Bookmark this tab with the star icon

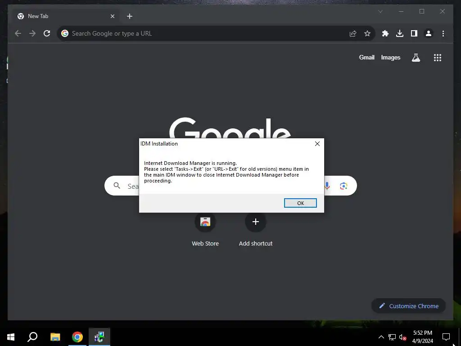point(367,33)
